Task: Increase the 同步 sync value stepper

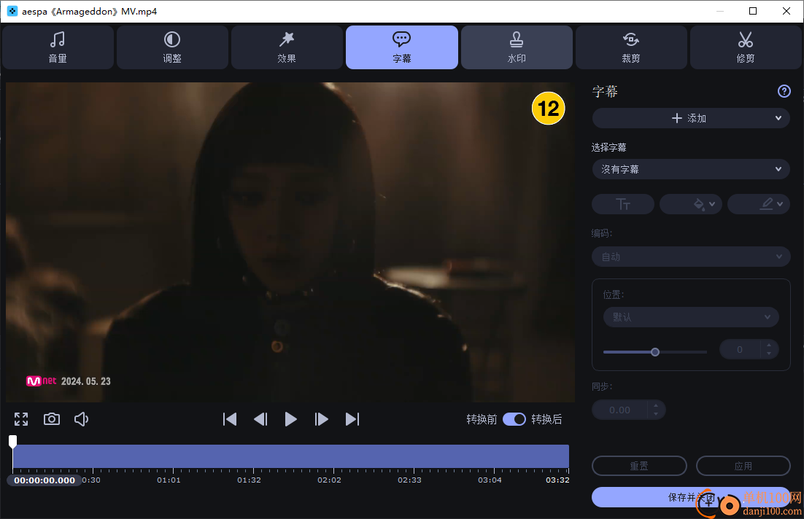Action: point(656,406)
